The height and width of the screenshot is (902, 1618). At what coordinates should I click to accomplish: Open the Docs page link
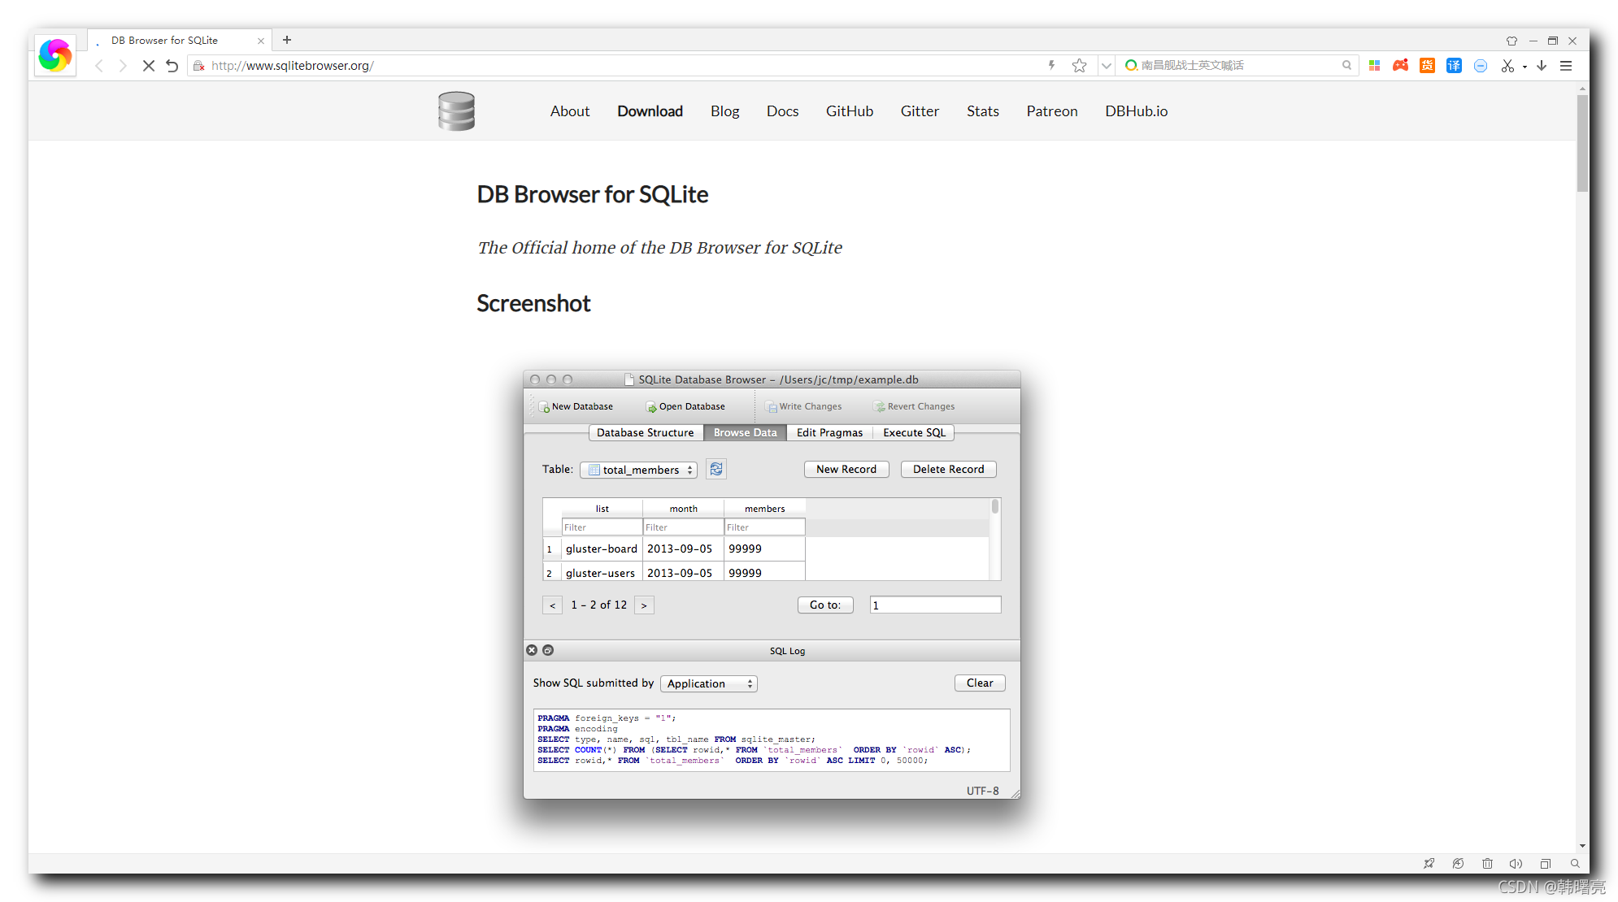[x=782, y=111]
